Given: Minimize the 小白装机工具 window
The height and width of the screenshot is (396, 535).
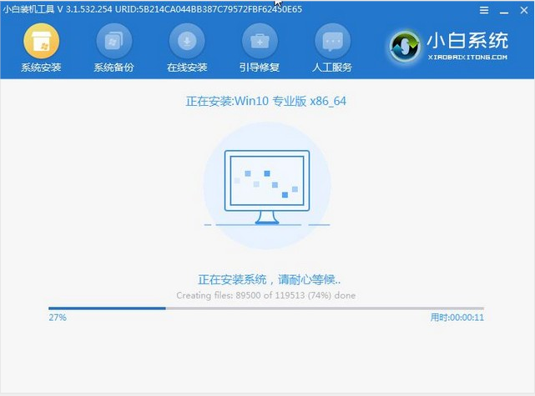Looking at the screenshot, I should pos(503,10).
